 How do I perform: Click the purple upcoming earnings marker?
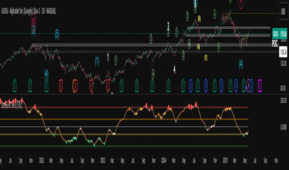click(260, 85)
